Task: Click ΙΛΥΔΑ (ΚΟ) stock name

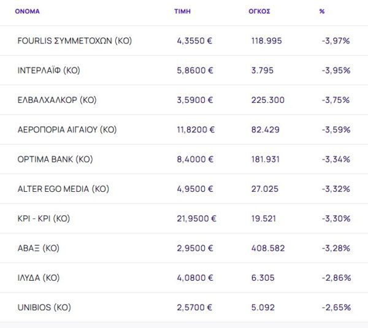Action: [x=39, y=278]
